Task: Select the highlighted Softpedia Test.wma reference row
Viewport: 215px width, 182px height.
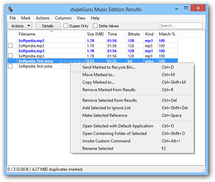Action: pyautogui.click(x=93, y=61)
